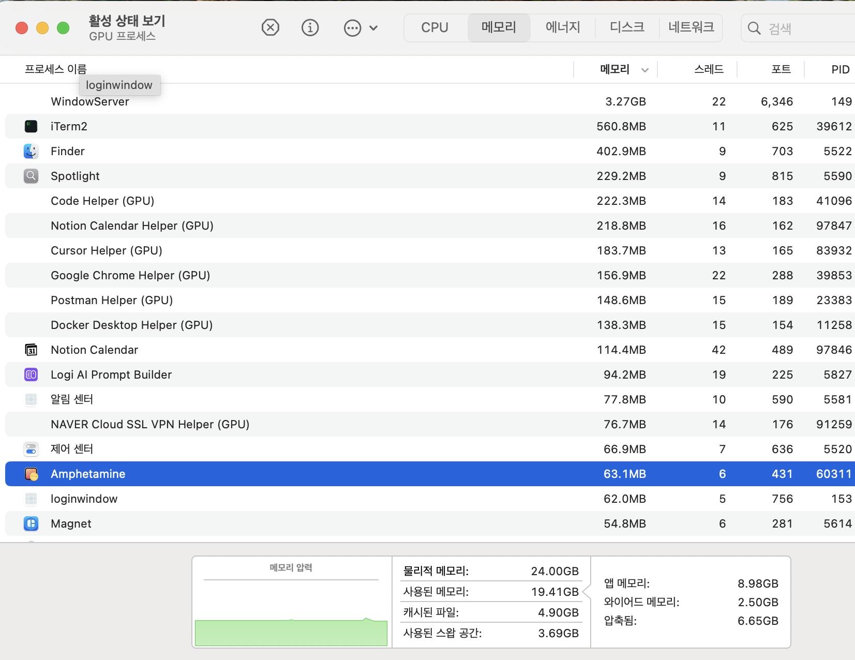
Task: Click the Spotlight magnifier icon
Action: pos(31,176)
